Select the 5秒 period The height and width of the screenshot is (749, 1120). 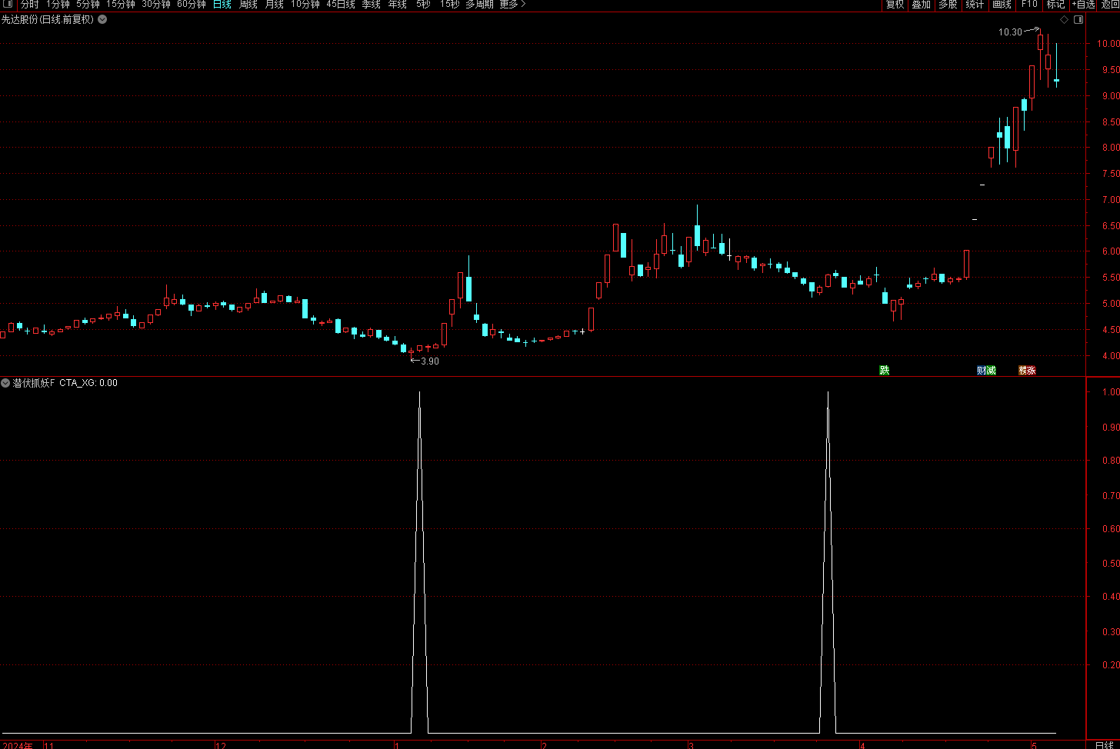point(424,5)
